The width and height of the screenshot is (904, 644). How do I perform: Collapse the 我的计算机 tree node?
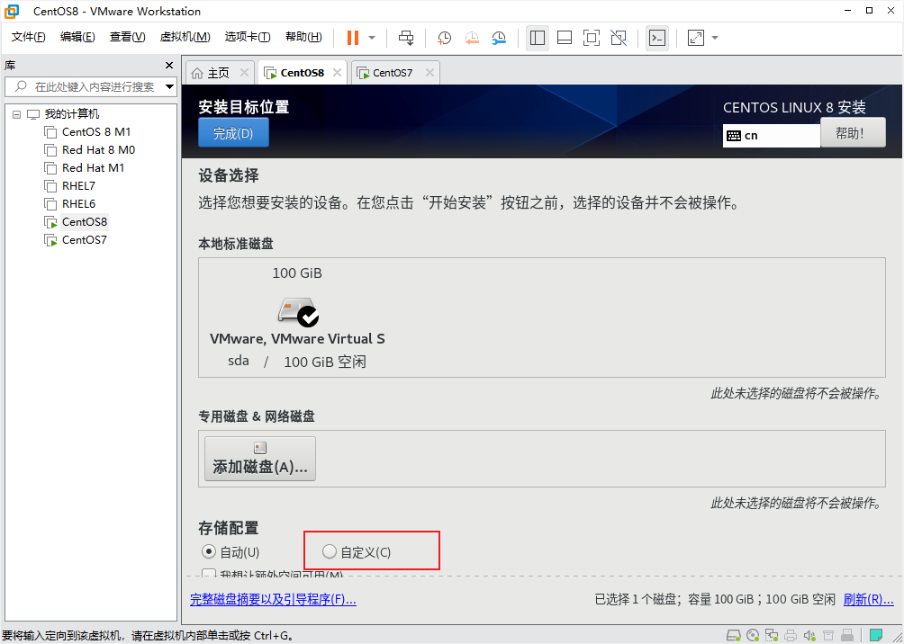click(17, 114)
